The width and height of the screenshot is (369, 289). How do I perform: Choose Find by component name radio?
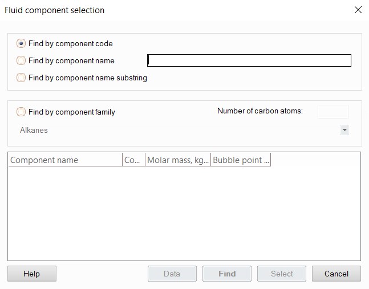click(x=21, y=60)
